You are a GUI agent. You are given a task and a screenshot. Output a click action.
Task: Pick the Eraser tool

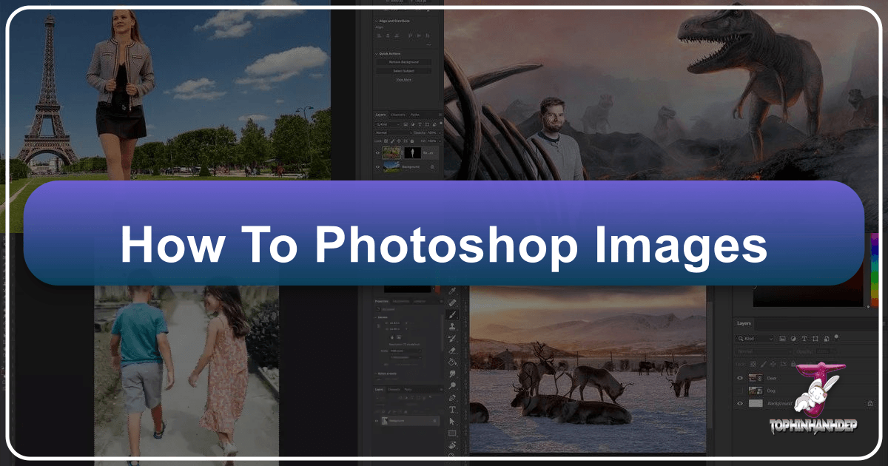[x=453, y=350]
